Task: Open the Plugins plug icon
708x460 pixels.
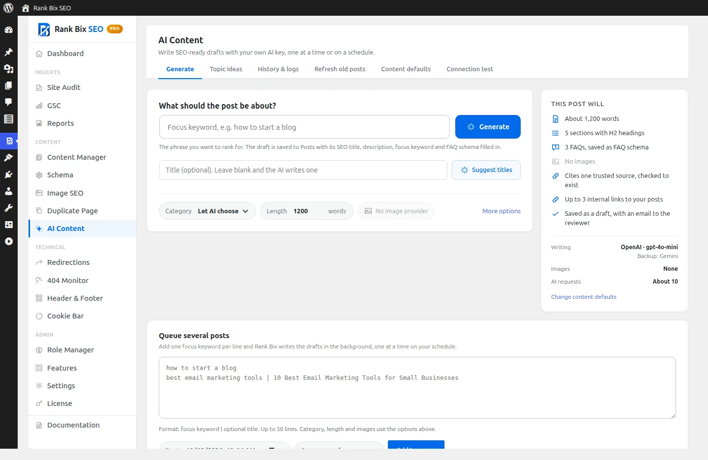Action: coord(8,174)
